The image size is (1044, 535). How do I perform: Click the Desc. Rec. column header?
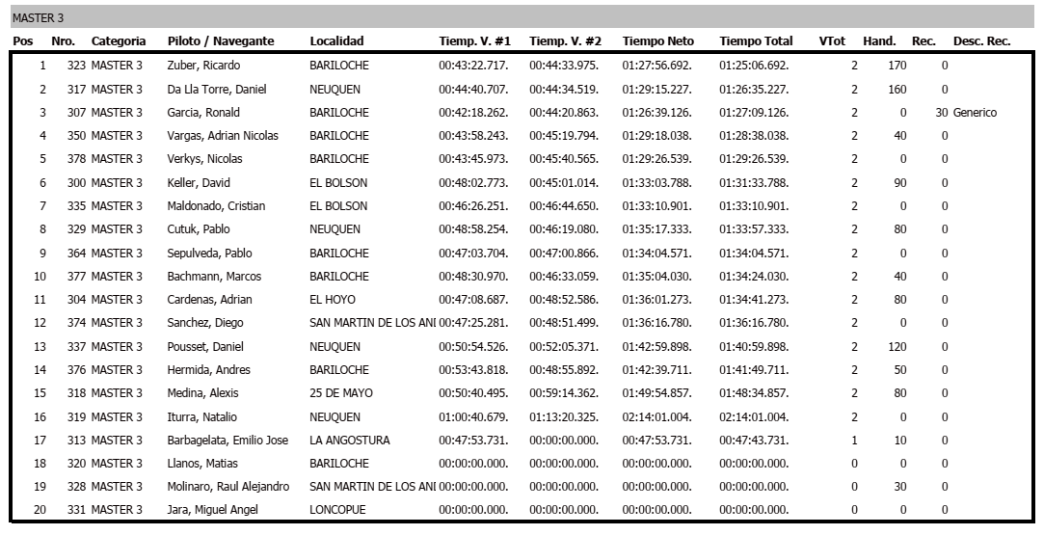pyautogui.click(x=981, y=41)
